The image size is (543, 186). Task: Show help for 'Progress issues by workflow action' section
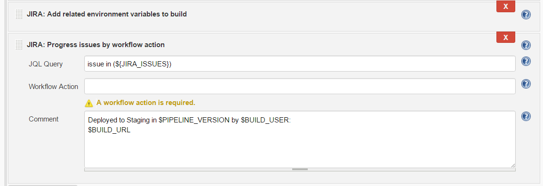(x=526, y=45)
